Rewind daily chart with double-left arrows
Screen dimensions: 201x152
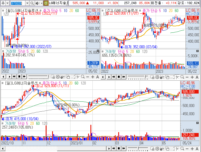(x=114, y=148)
